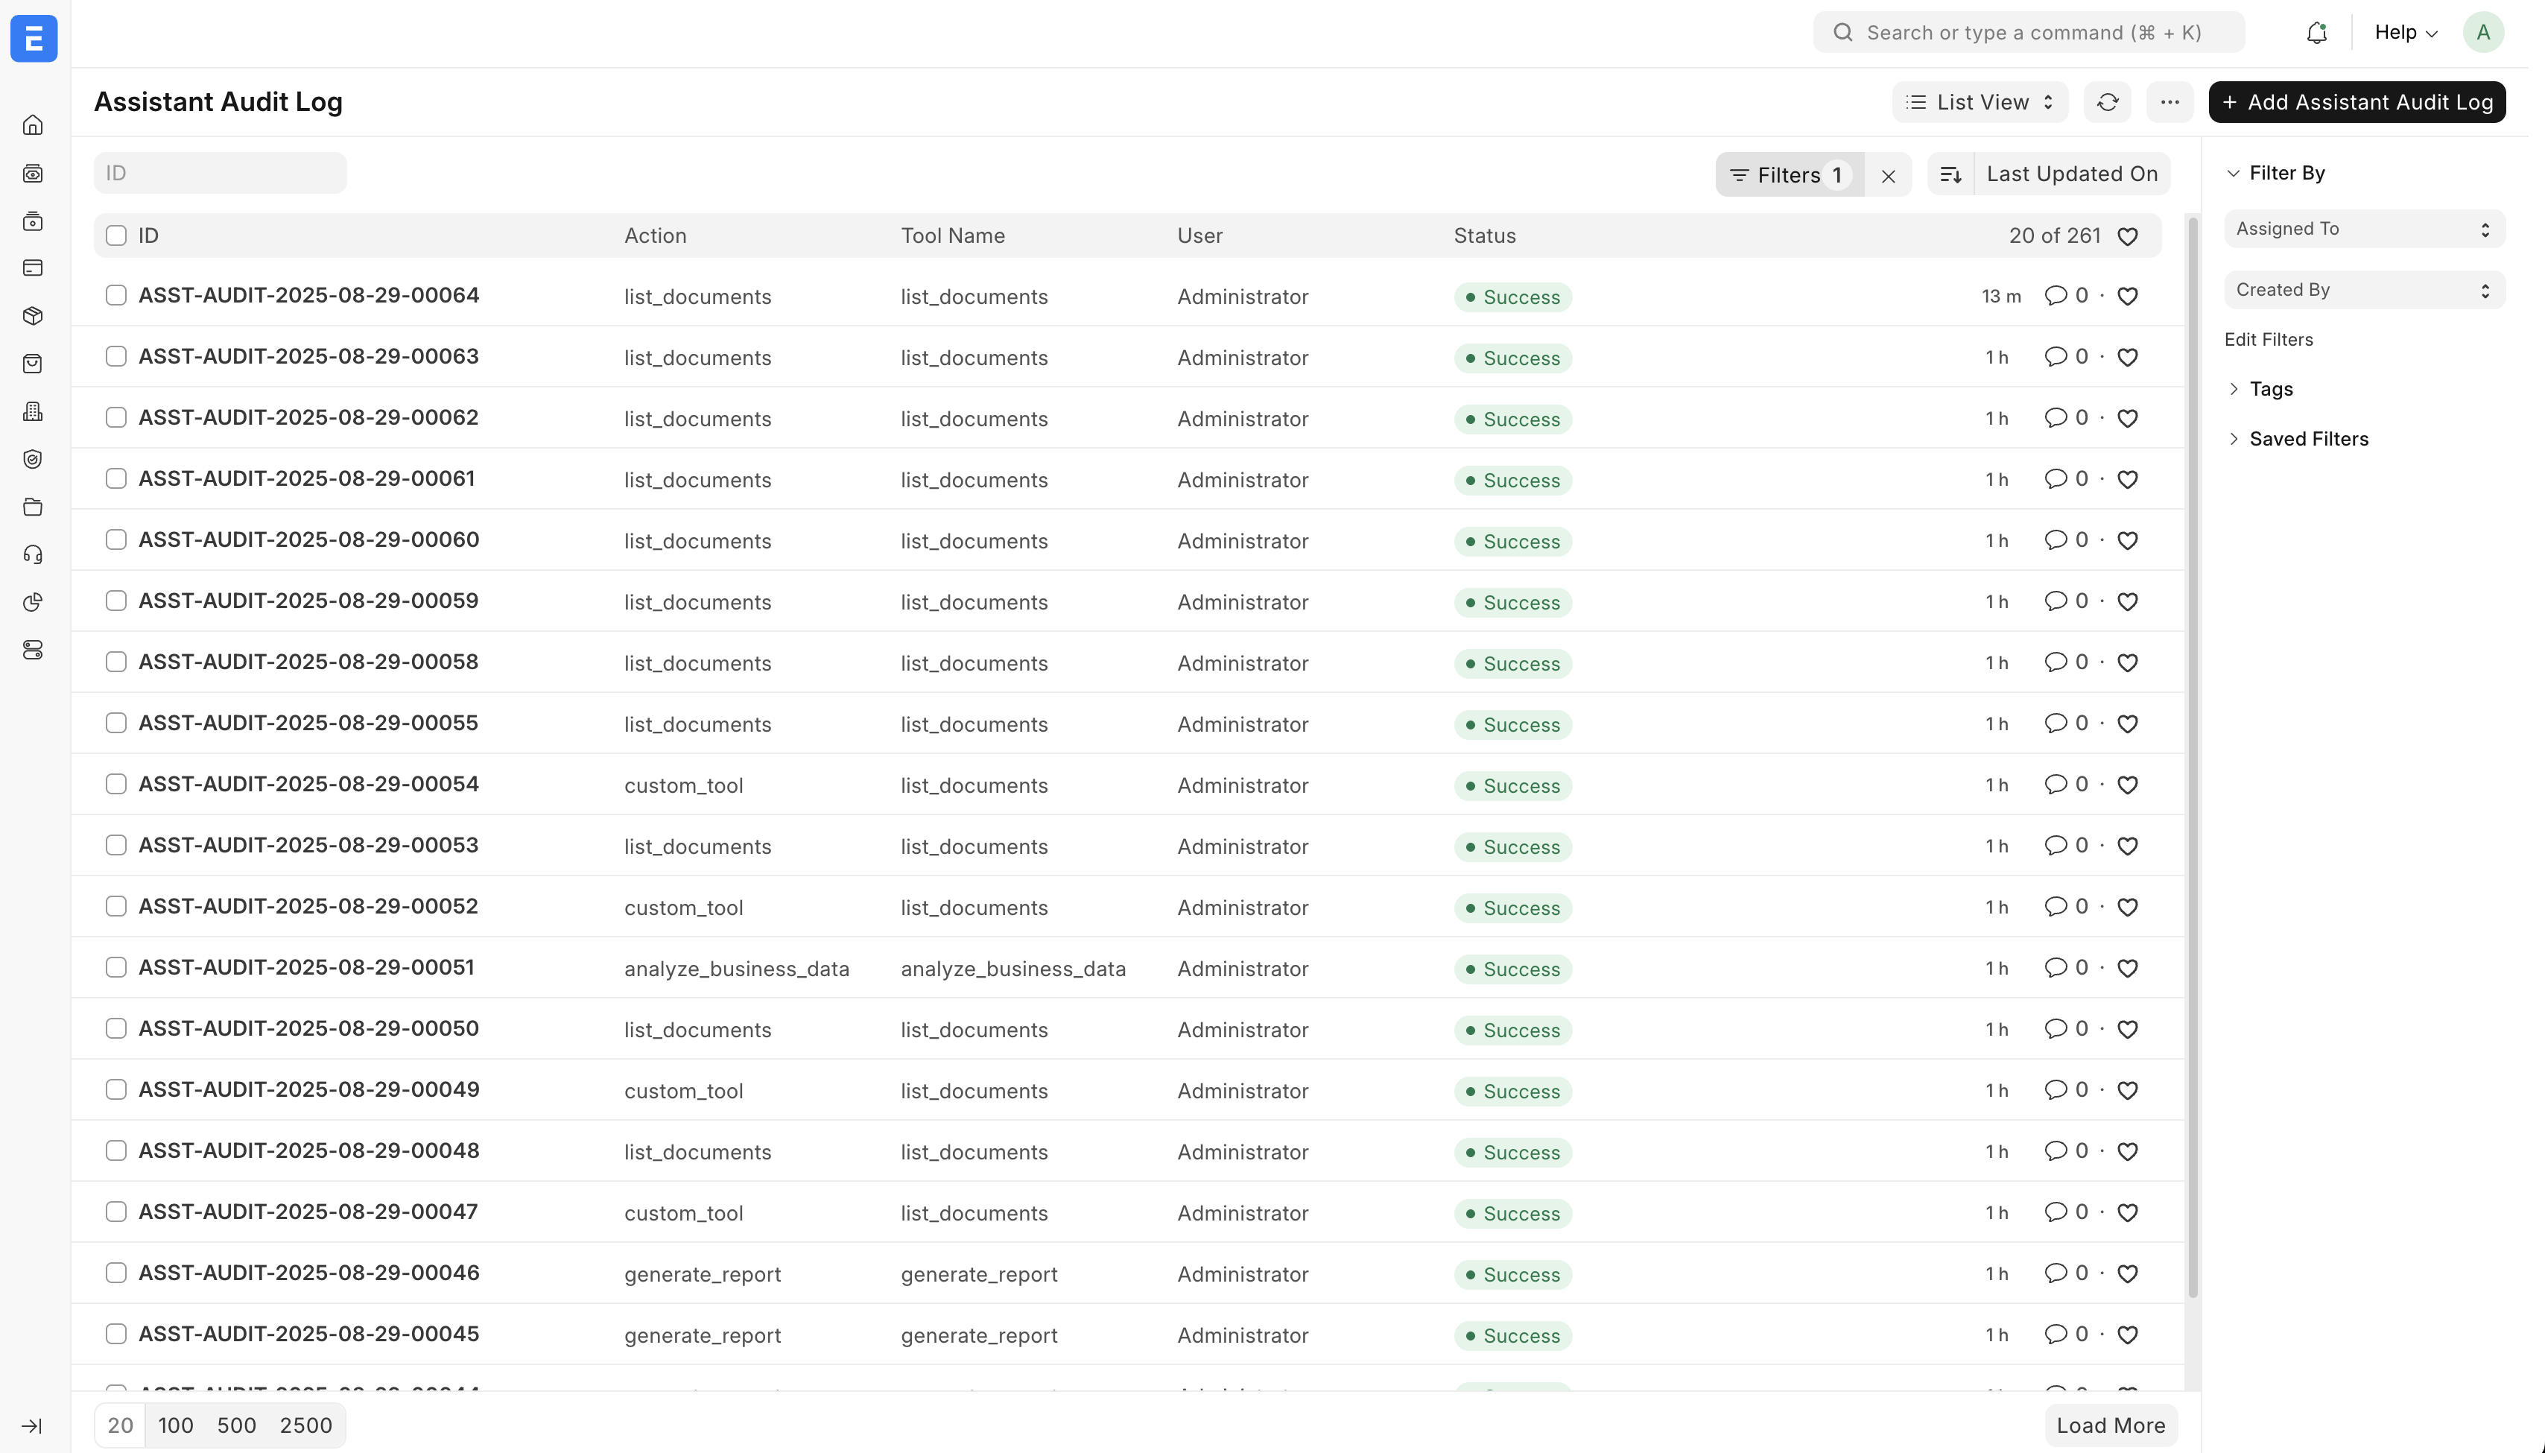Open the Home module in the sidebar

[34, 124]
